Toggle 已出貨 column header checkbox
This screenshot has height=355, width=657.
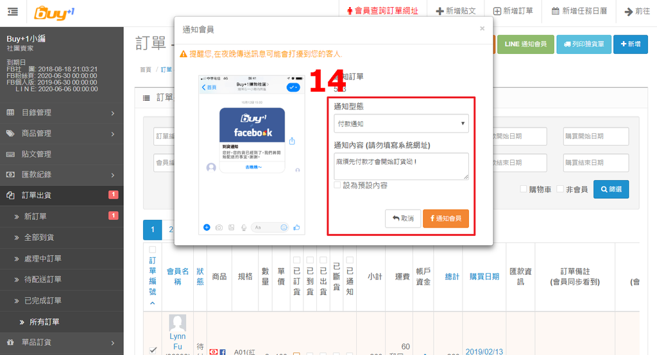(x=323, y=260)
